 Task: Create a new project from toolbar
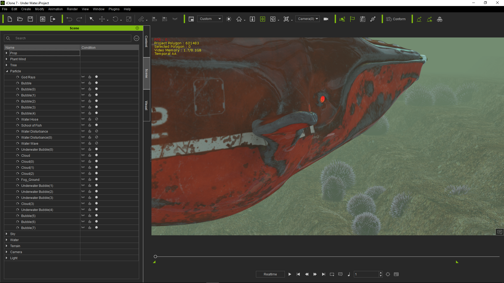click(10, 19)
